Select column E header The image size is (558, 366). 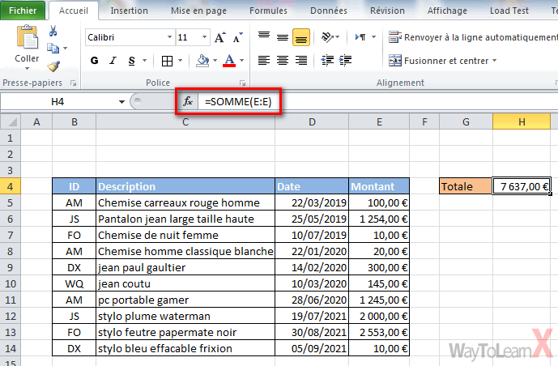379,122
